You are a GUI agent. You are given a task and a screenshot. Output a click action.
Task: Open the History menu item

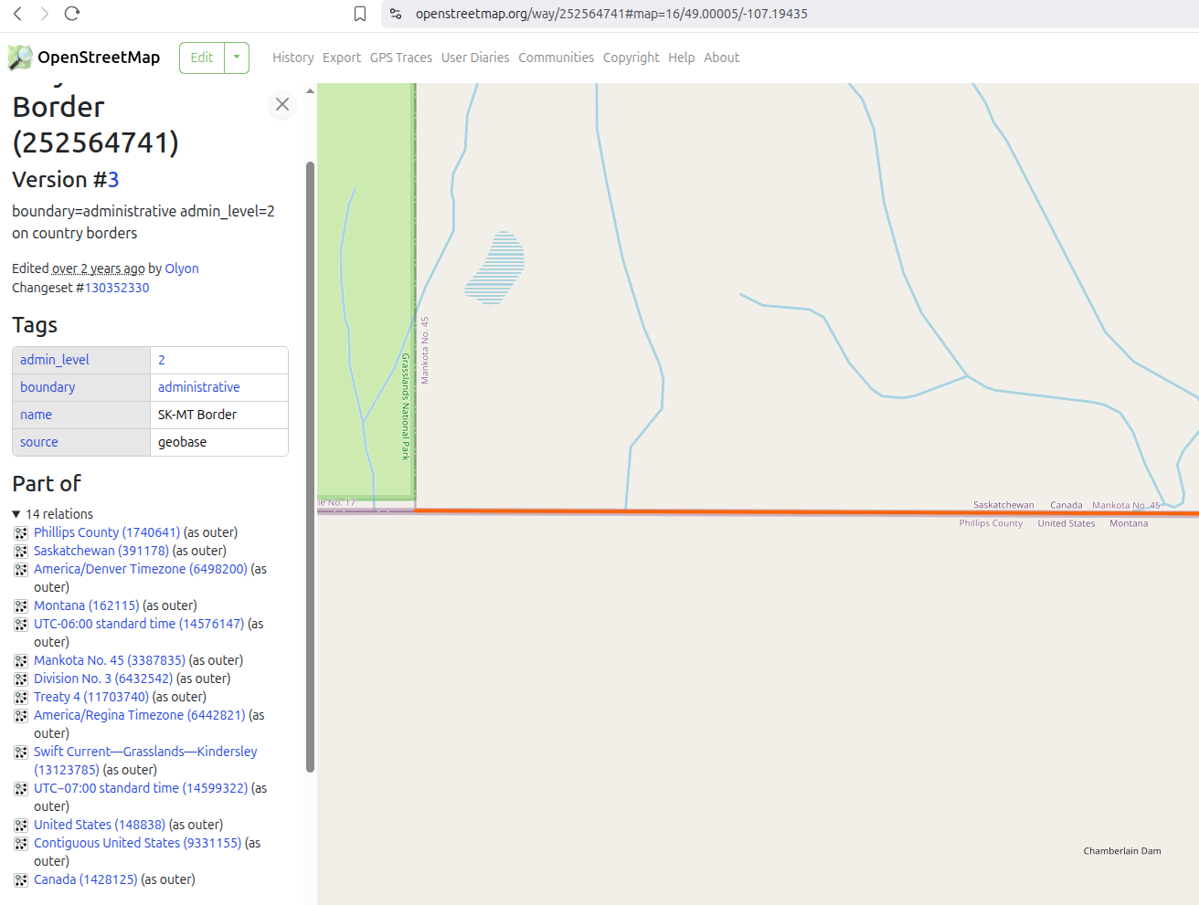point(292,58)
